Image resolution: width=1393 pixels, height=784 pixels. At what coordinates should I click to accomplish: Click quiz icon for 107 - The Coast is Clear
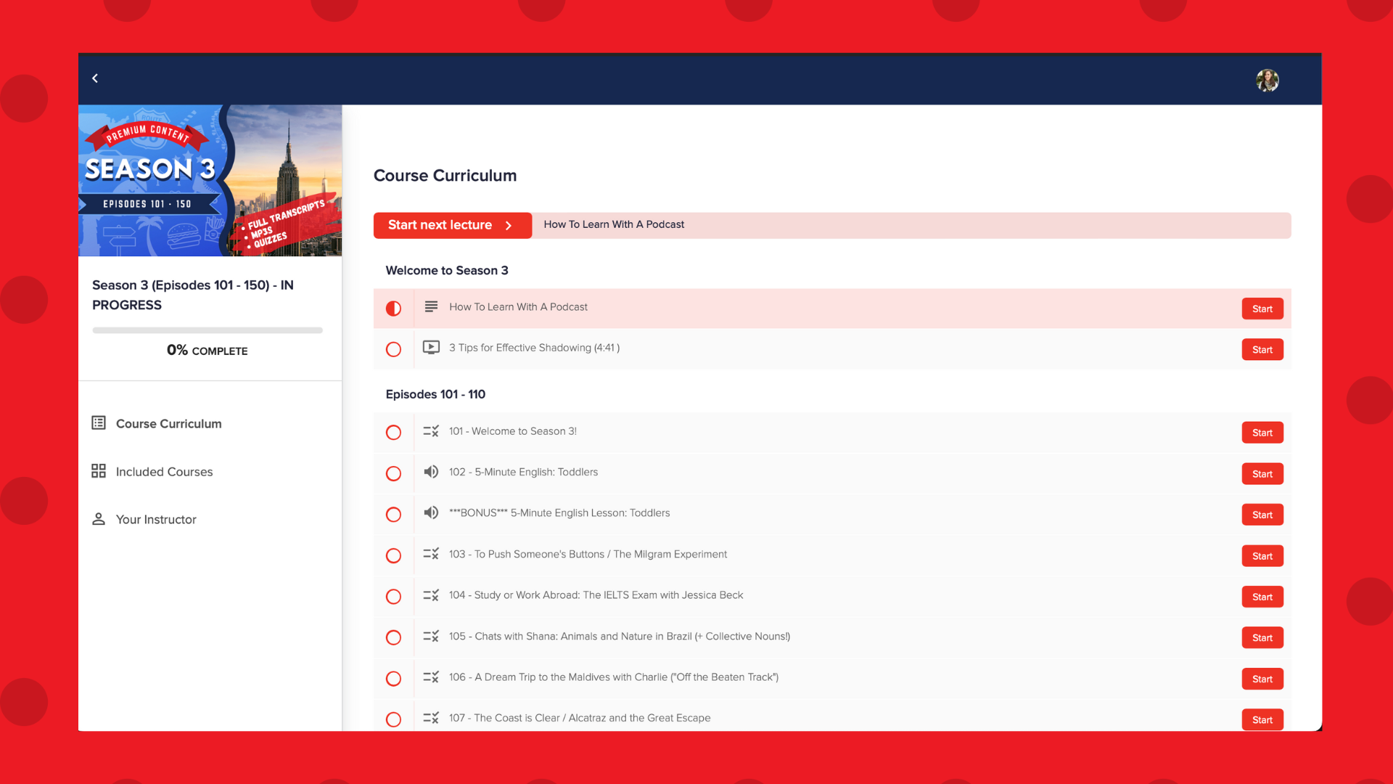click(431, 718)
